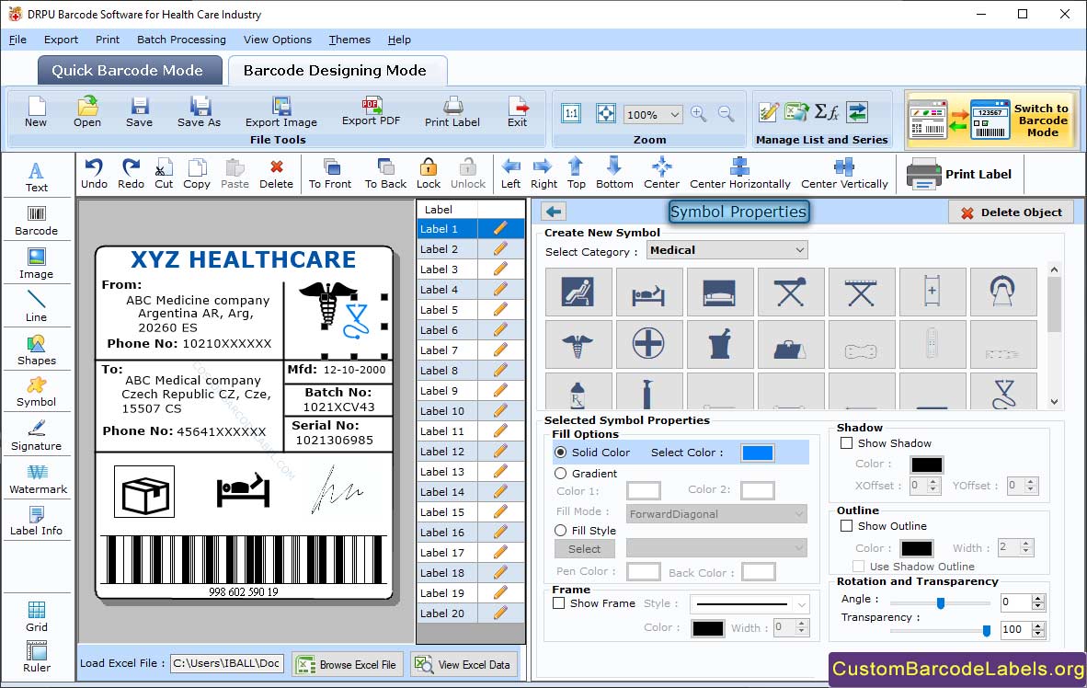Open the Batch Processing menu
The width and height of the screenshot is (1087, 688).
pyautogui.click(x=182, y=40)
